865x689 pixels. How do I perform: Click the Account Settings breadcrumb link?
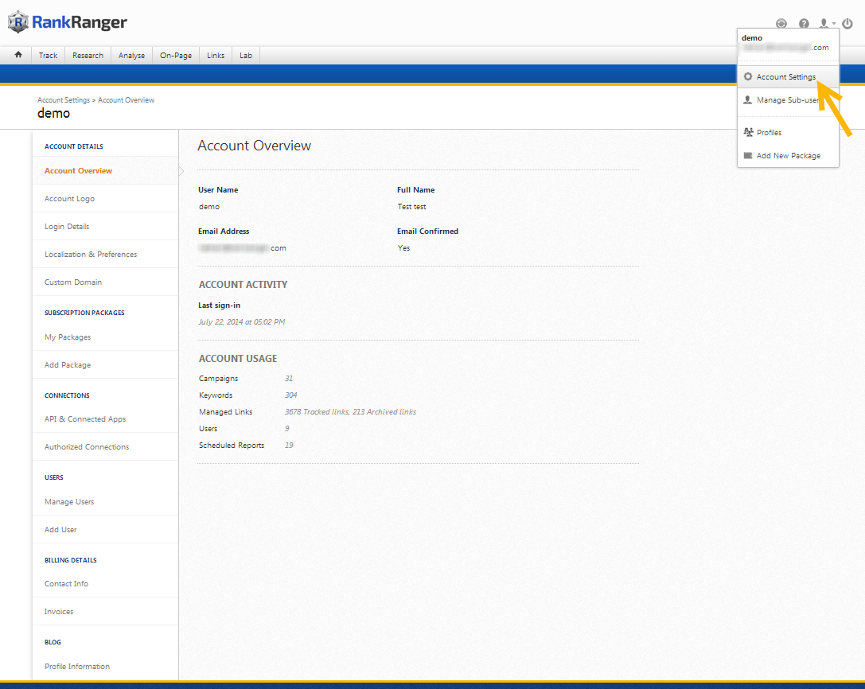(64, 100)
